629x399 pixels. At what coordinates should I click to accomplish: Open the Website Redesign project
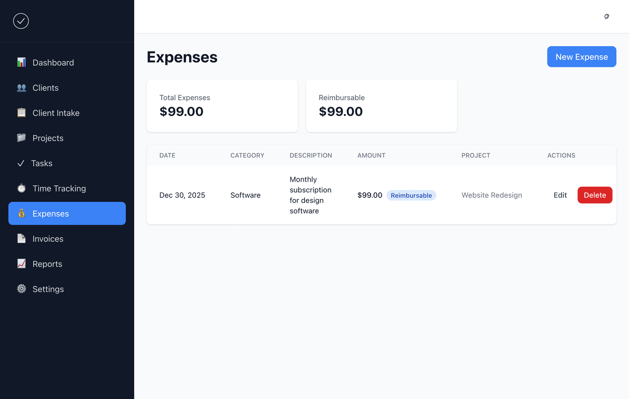point(491,195)
